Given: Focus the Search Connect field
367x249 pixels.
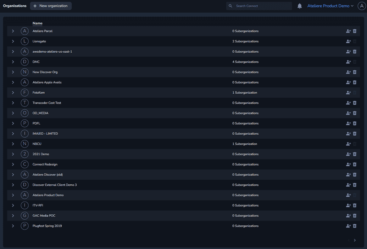Looking at the screenshot, I should [x=259, y=6].
